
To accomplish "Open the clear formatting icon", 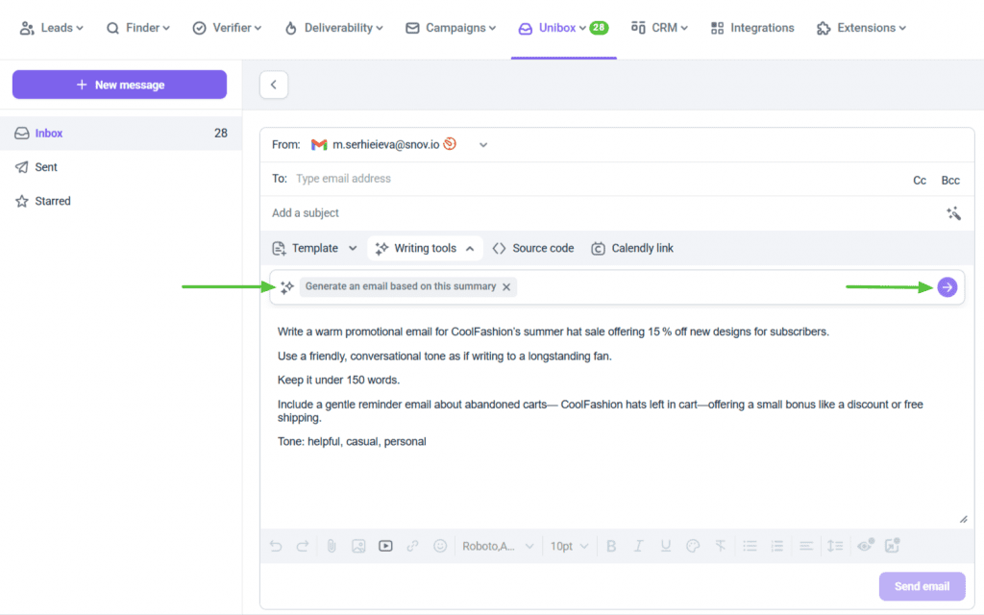I will tap(720, 546).
